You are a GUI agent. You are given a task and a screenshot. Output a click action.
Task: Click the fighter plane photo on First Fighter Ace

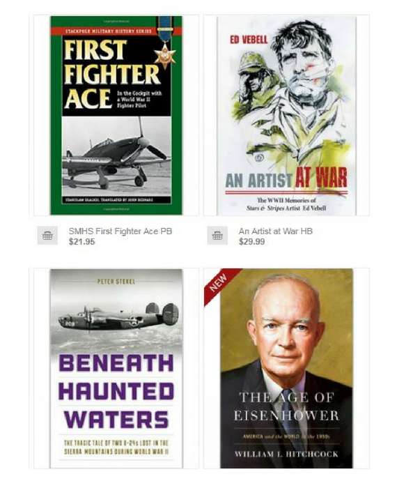click(116, 155)
